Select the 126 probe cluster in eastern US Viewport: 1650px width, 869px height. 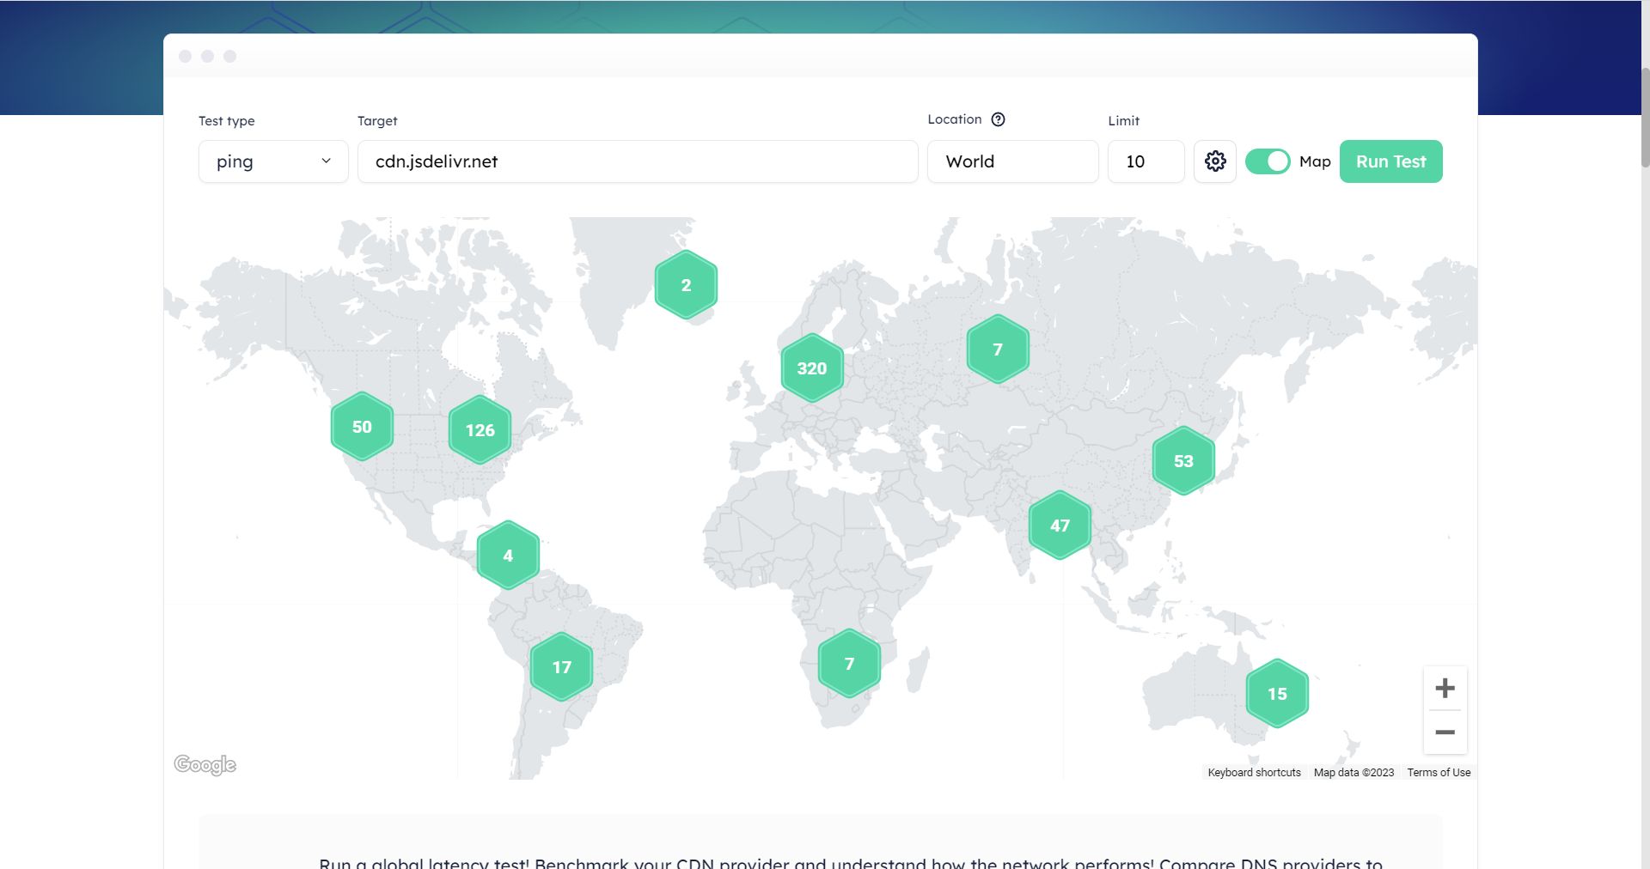(x=479, y=429)
